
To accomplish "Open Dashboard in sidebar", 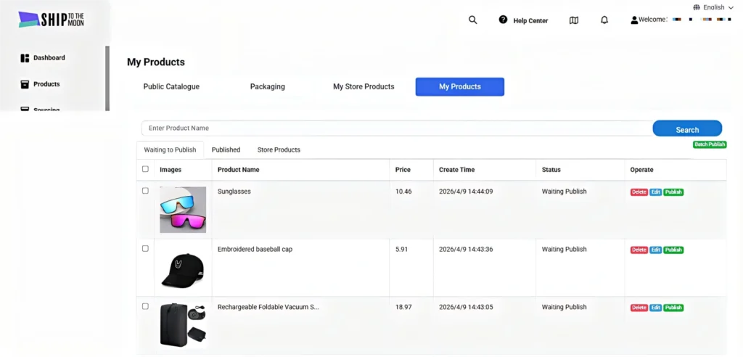I will (x=49, y=58).
